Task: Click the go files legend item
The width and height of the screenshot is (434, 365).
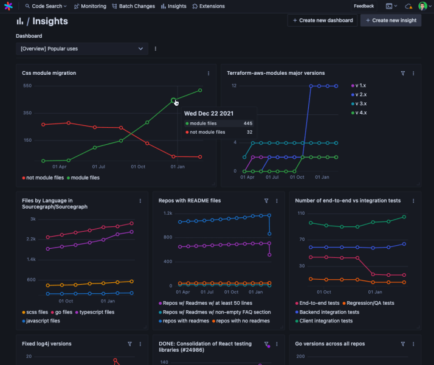Action: coord(61,312)
